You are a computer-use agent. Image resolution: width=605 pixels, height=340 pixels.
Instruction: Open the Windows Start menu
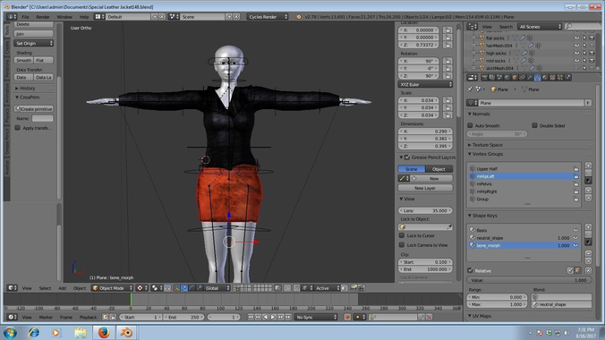(x=10, y=332)
